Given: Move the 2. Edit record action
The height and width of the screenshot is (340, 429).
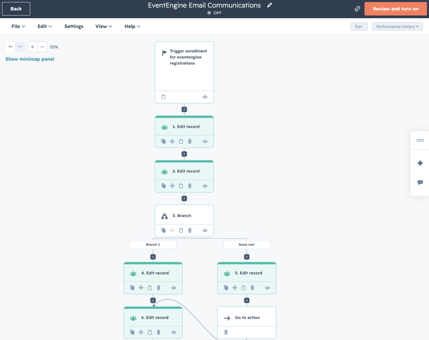Looking at the screenshot, I should pos(172,186).
